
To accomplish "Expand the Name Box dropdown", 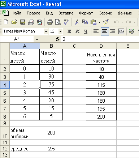I will click(x=37, y=39).
